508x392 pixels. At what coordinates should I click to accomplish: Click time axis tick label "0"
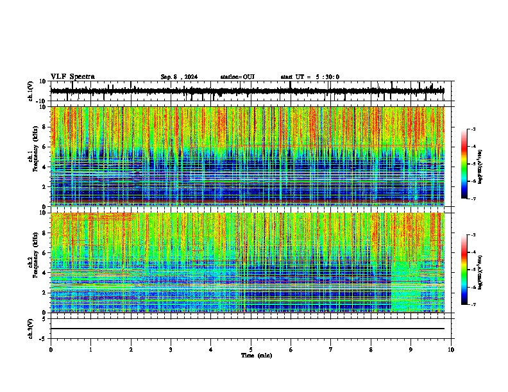coord(51,350)
